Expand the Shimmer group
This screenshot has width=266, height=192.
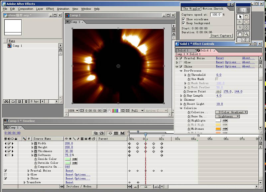tap(181, 100)
